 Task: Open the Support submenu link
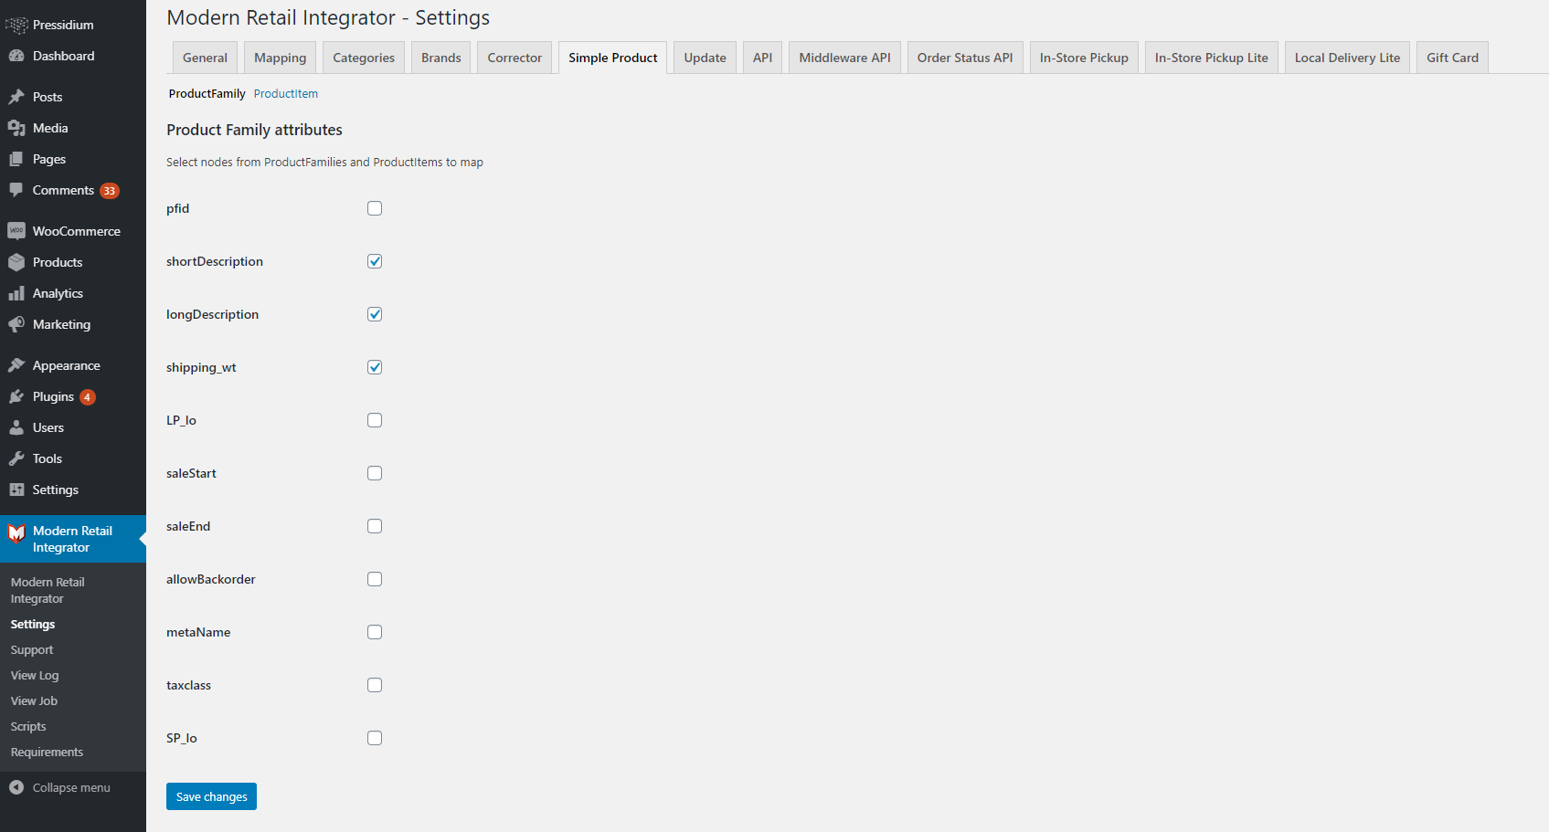coord(32,650)
